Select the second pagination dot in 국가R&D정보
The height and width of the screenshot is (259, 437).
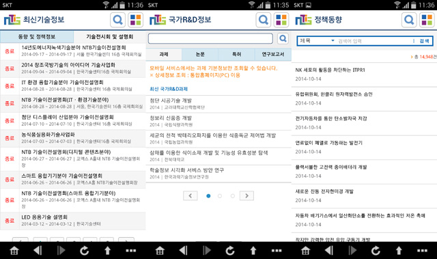click(x=220, y=196)
